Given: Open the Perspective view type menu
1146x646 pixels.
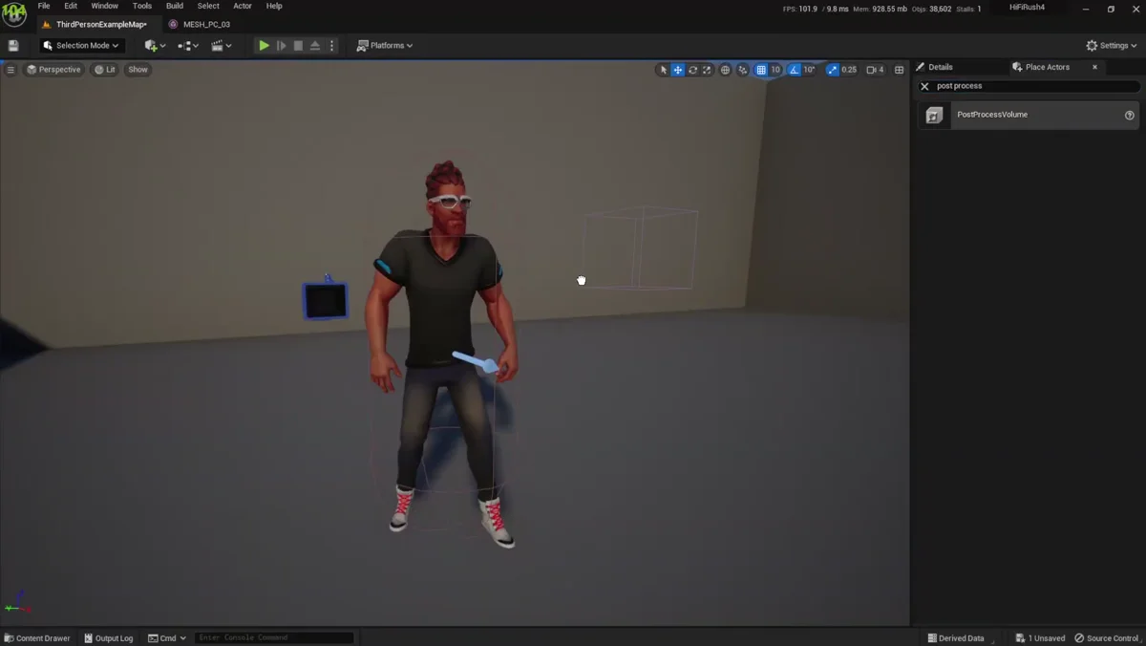Looking at the screenshot, I should point(54,70).
